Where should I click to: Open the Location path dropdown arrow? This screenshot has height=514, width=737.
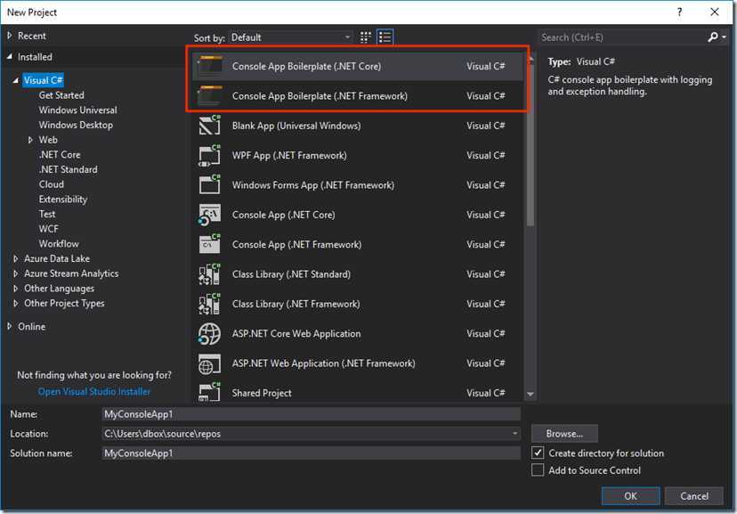(x=514, y=434)
